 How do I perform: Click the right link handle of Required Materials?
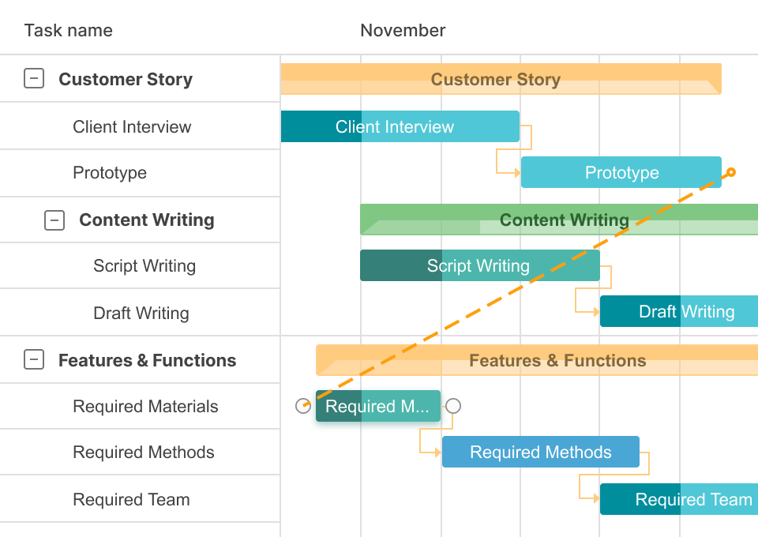tap(452, 406)
